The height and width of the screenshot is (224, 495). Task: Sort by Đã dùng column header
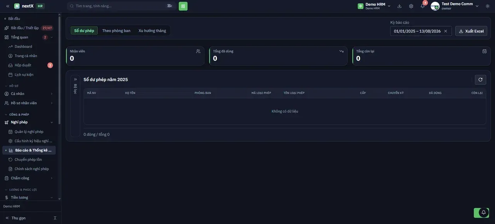pos(435,93)
